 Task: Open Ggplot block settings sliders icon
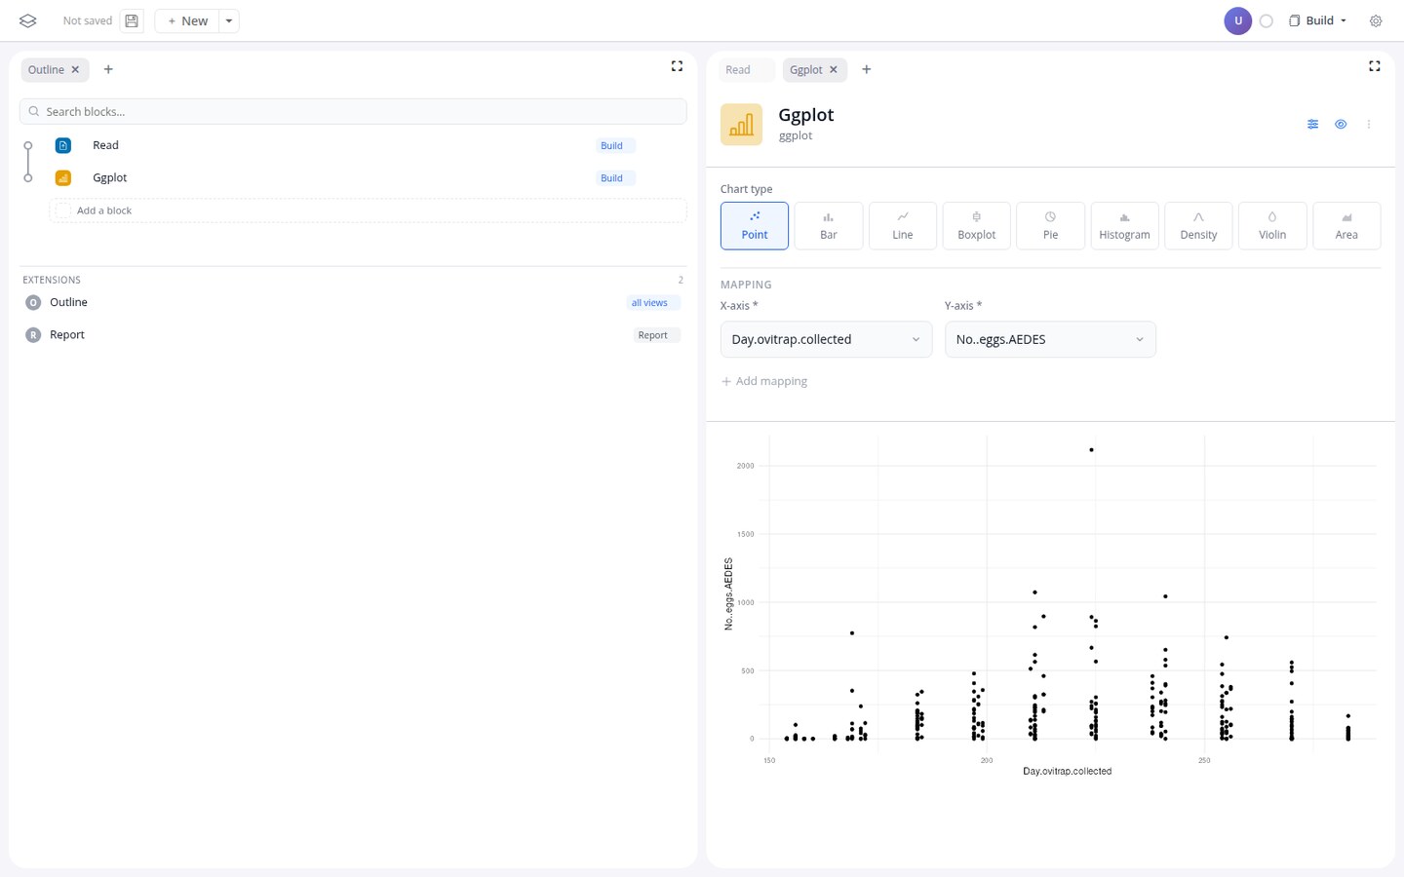(1312, 124)
